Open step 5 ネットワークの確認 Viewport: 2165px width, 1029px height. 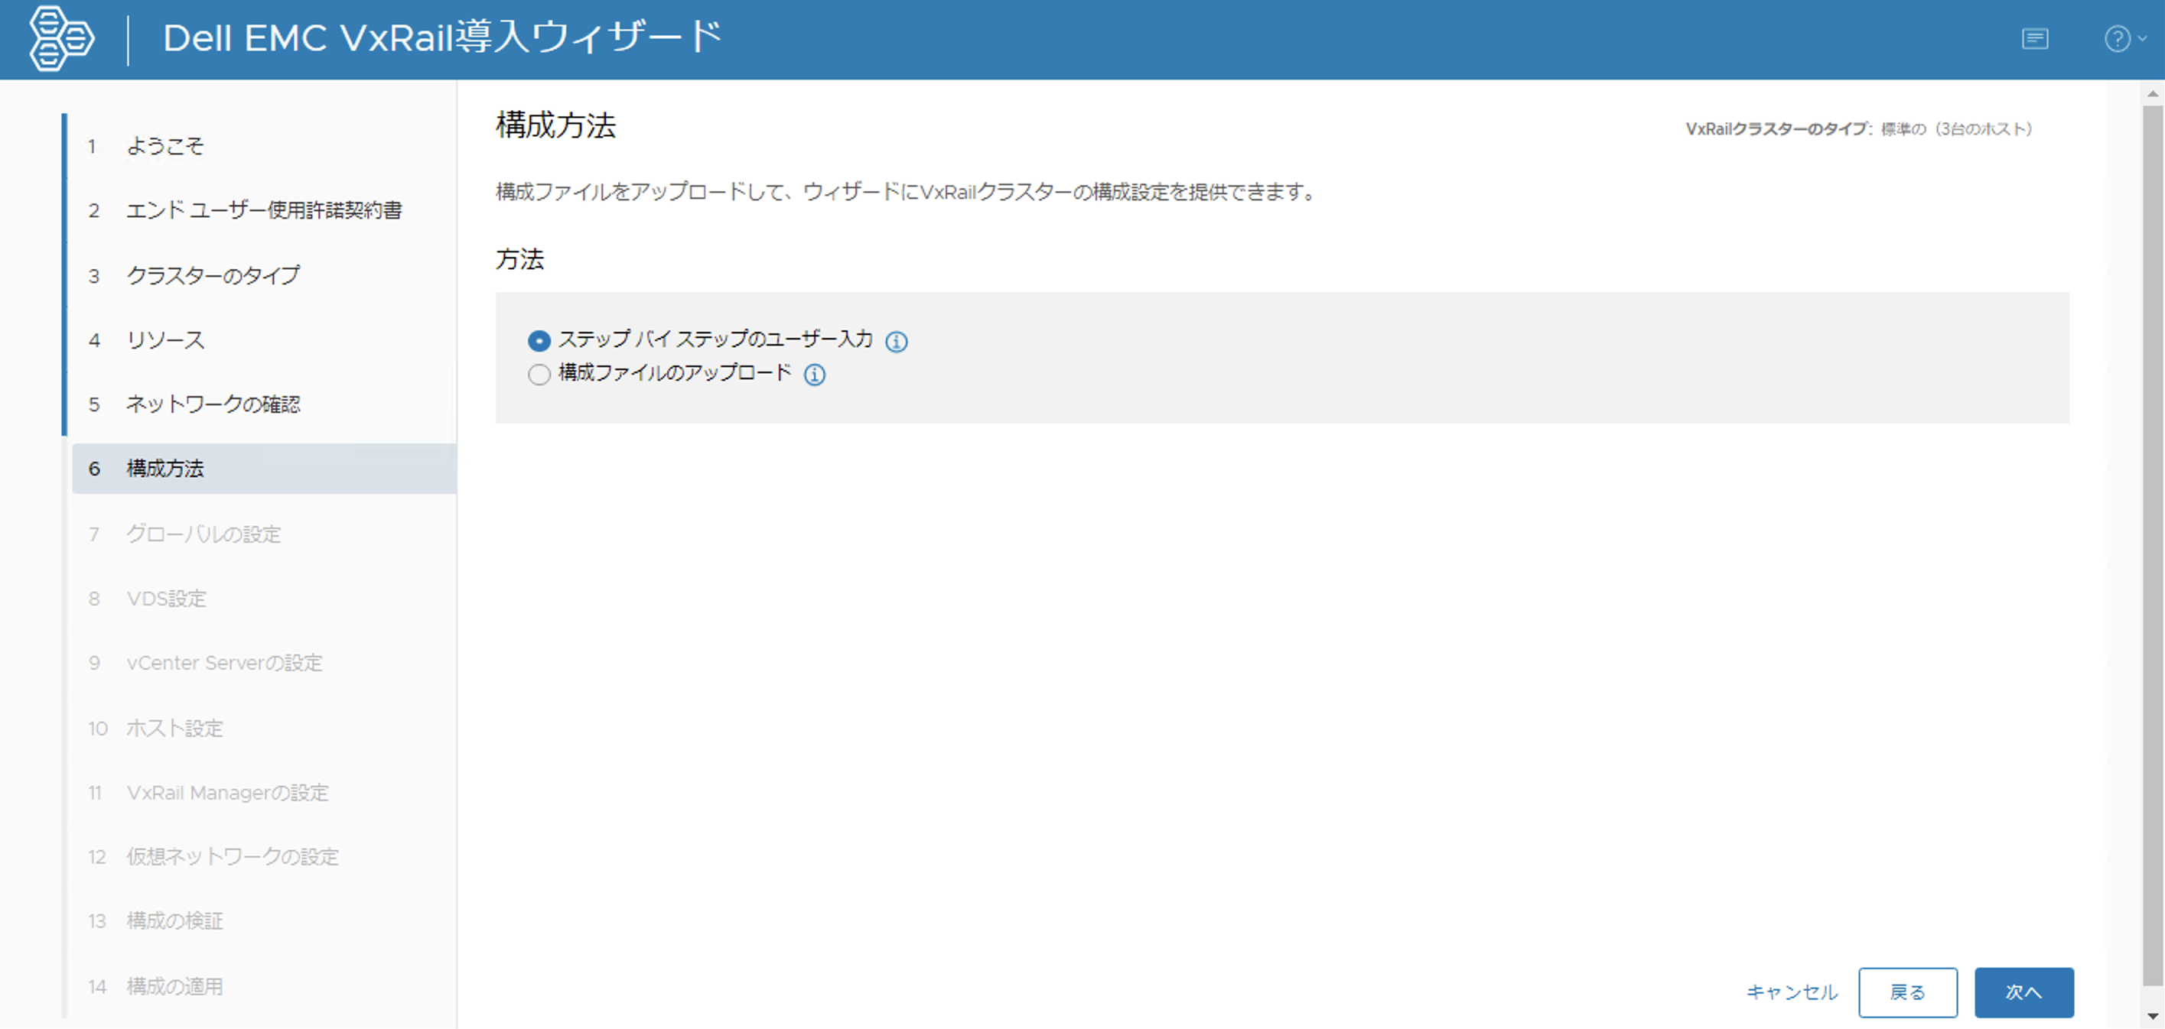pos(213,404)
